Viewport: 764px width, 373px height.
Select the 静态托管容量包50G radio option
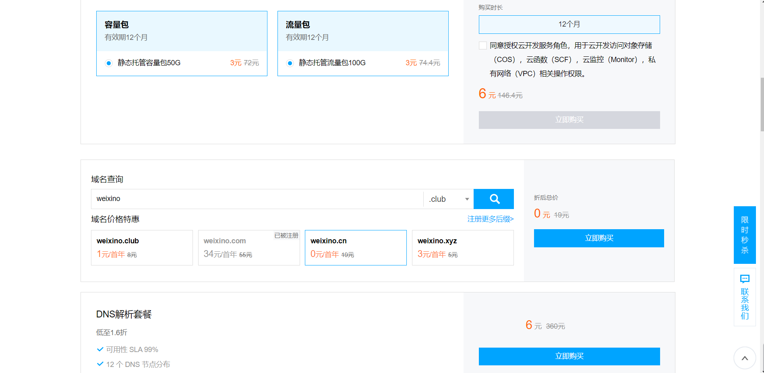pyautogui.click(x=109, y=63)
